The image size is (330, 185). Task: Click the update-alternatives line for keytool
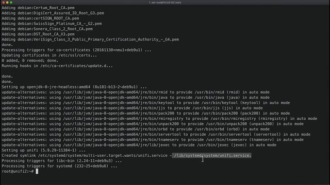pyautogui.click(x=146, y=103)
